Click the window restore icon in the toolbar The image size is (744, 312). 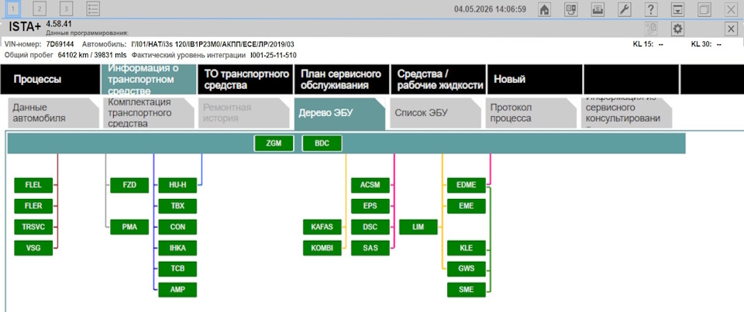click(704, 9)
